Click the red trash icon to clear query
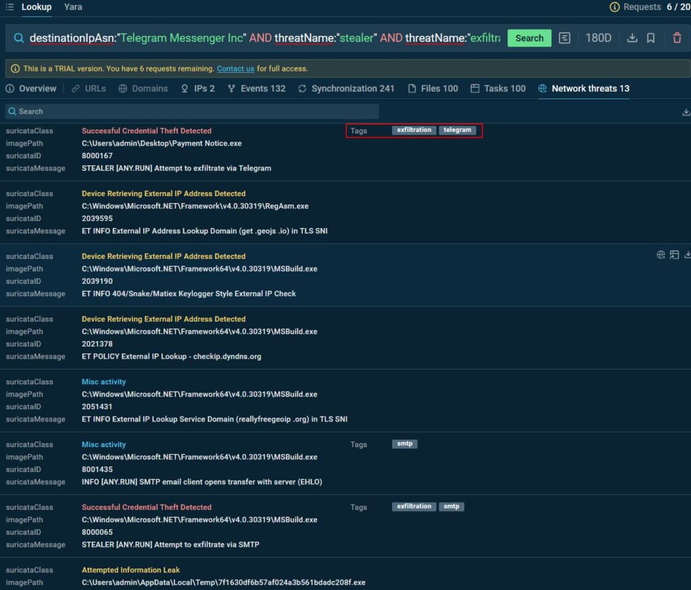 tap(677, 38)
